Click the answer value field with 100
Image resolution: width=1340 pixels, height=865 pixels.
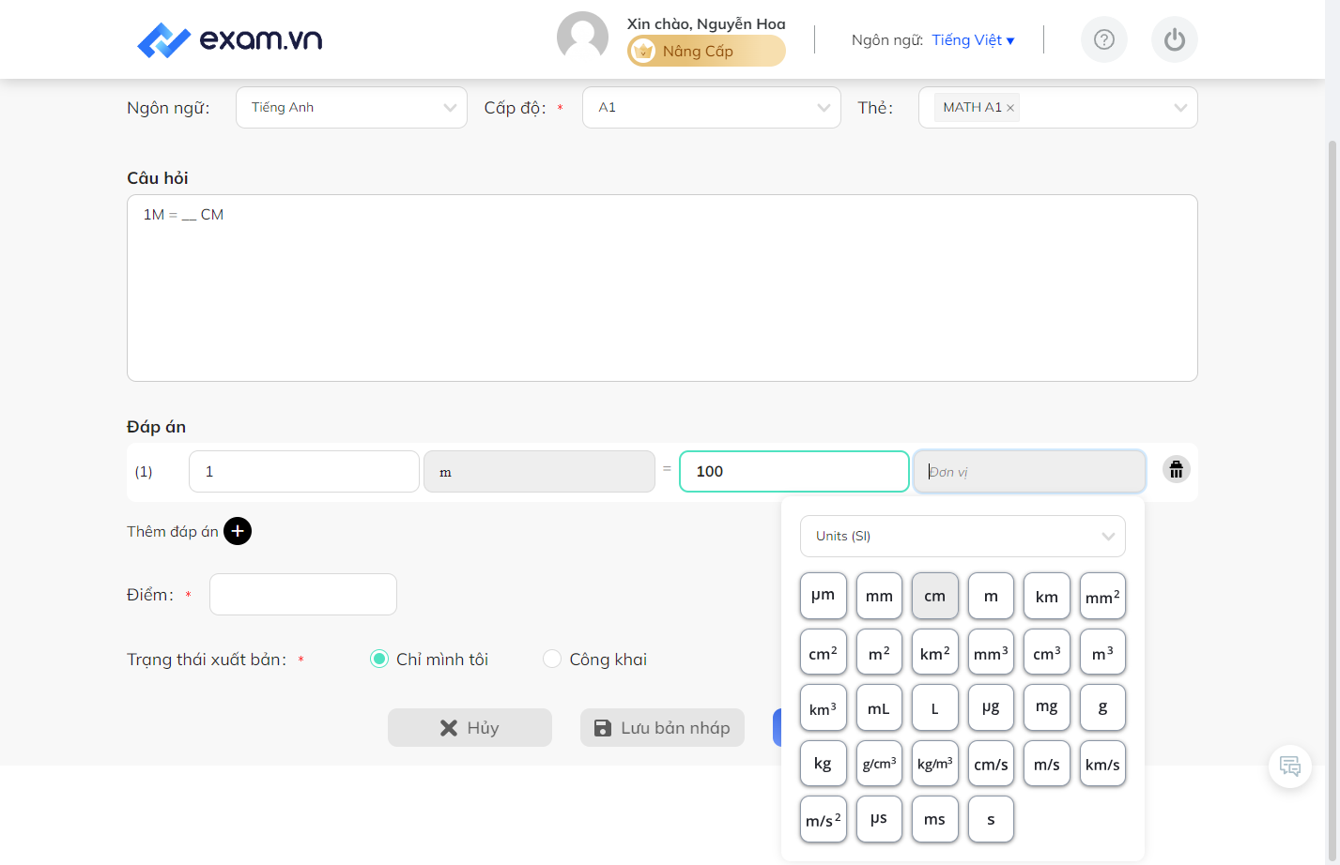[794, 471]
